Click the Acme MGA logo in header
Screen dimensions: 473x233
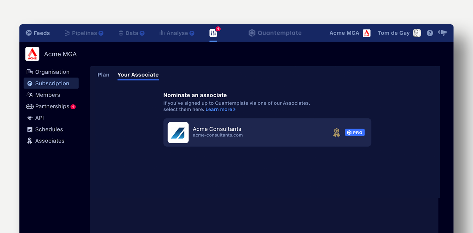(x=367, y=33)
